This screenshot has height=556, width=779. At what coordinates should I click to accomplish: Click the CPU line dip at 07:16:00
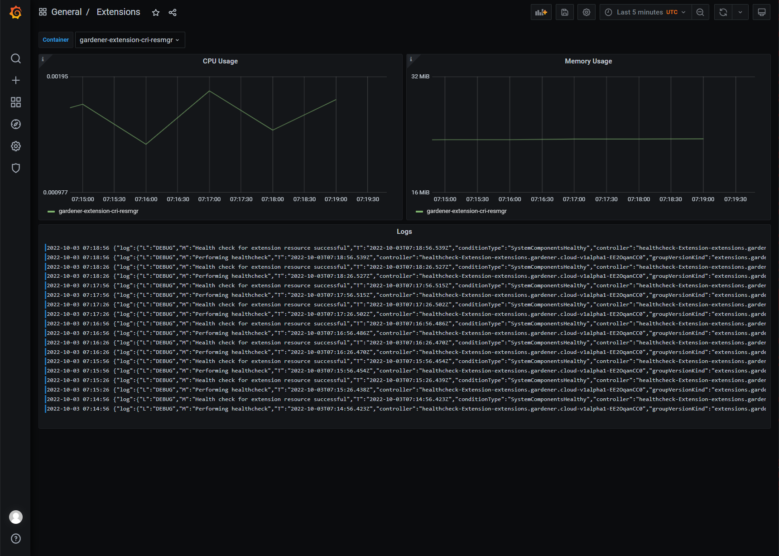(x=146, y=144)
